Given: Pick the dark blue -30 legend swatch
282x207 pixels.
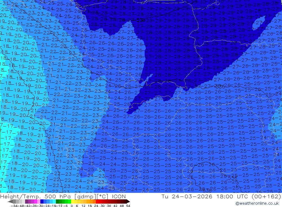Looking at the screenshot, I should [x=42, y=201].
